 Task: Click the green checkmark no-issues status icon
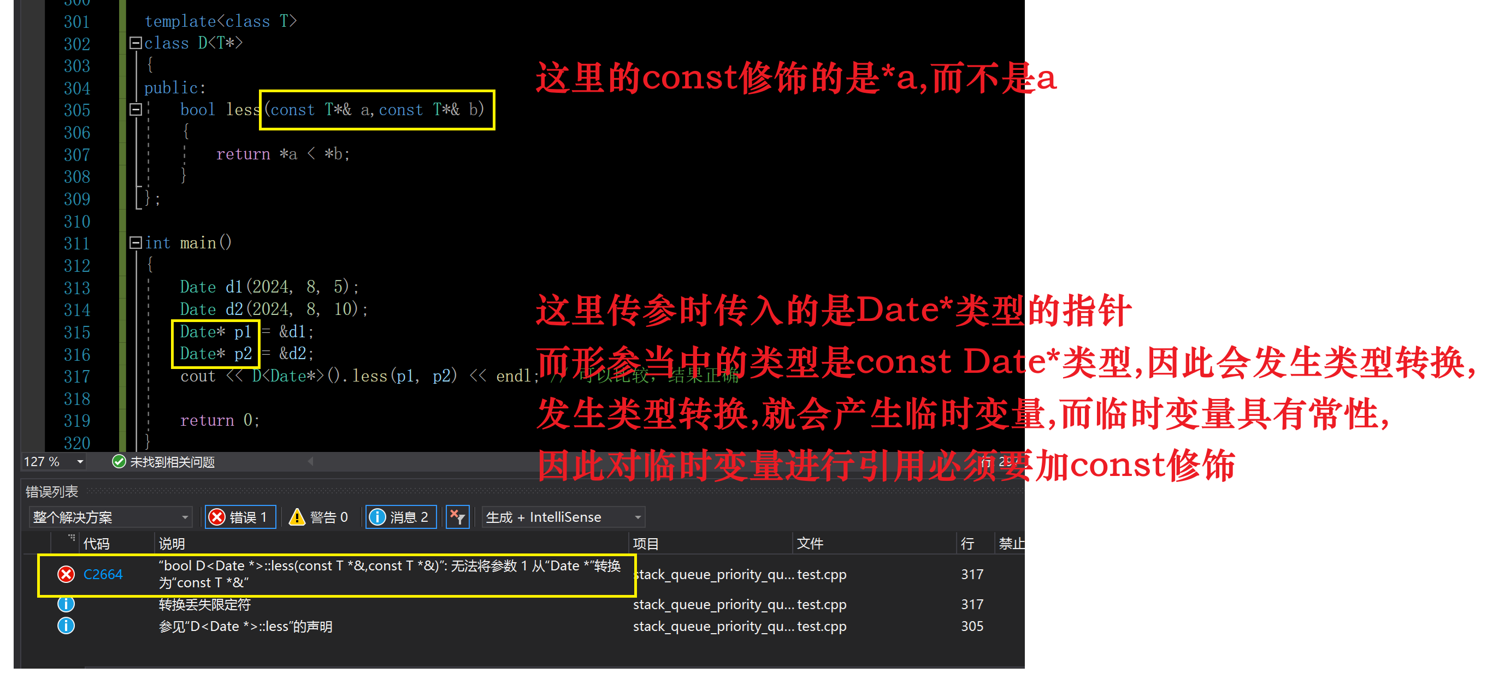click(119, 462)
